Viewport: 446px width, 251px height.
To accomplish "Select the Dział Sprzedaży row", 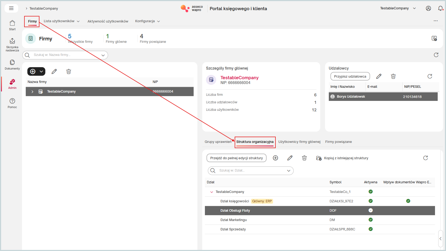I will [x=320, y=229].
